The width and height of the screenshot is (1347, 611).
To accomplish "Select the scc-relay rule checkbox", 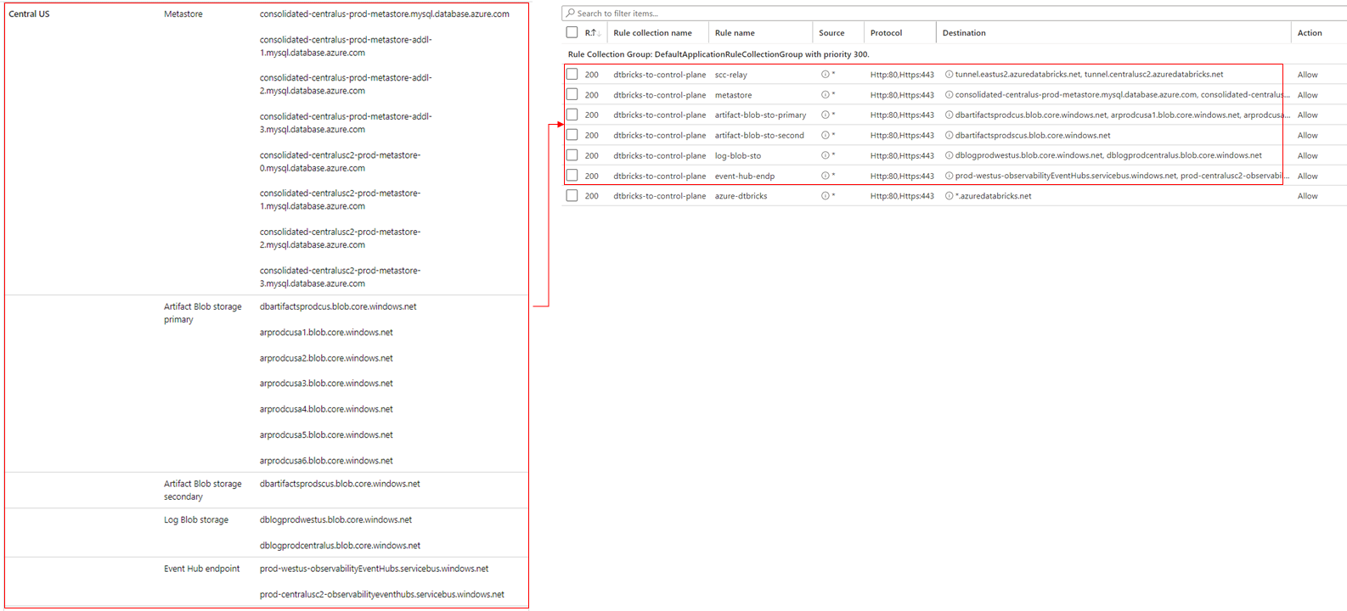I will [x=572, y=75].
